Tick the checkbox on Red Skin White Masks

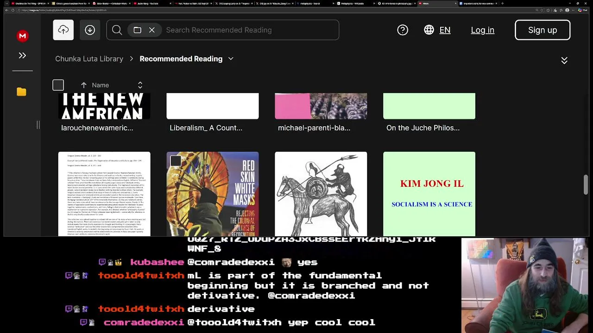pos(176,161)
